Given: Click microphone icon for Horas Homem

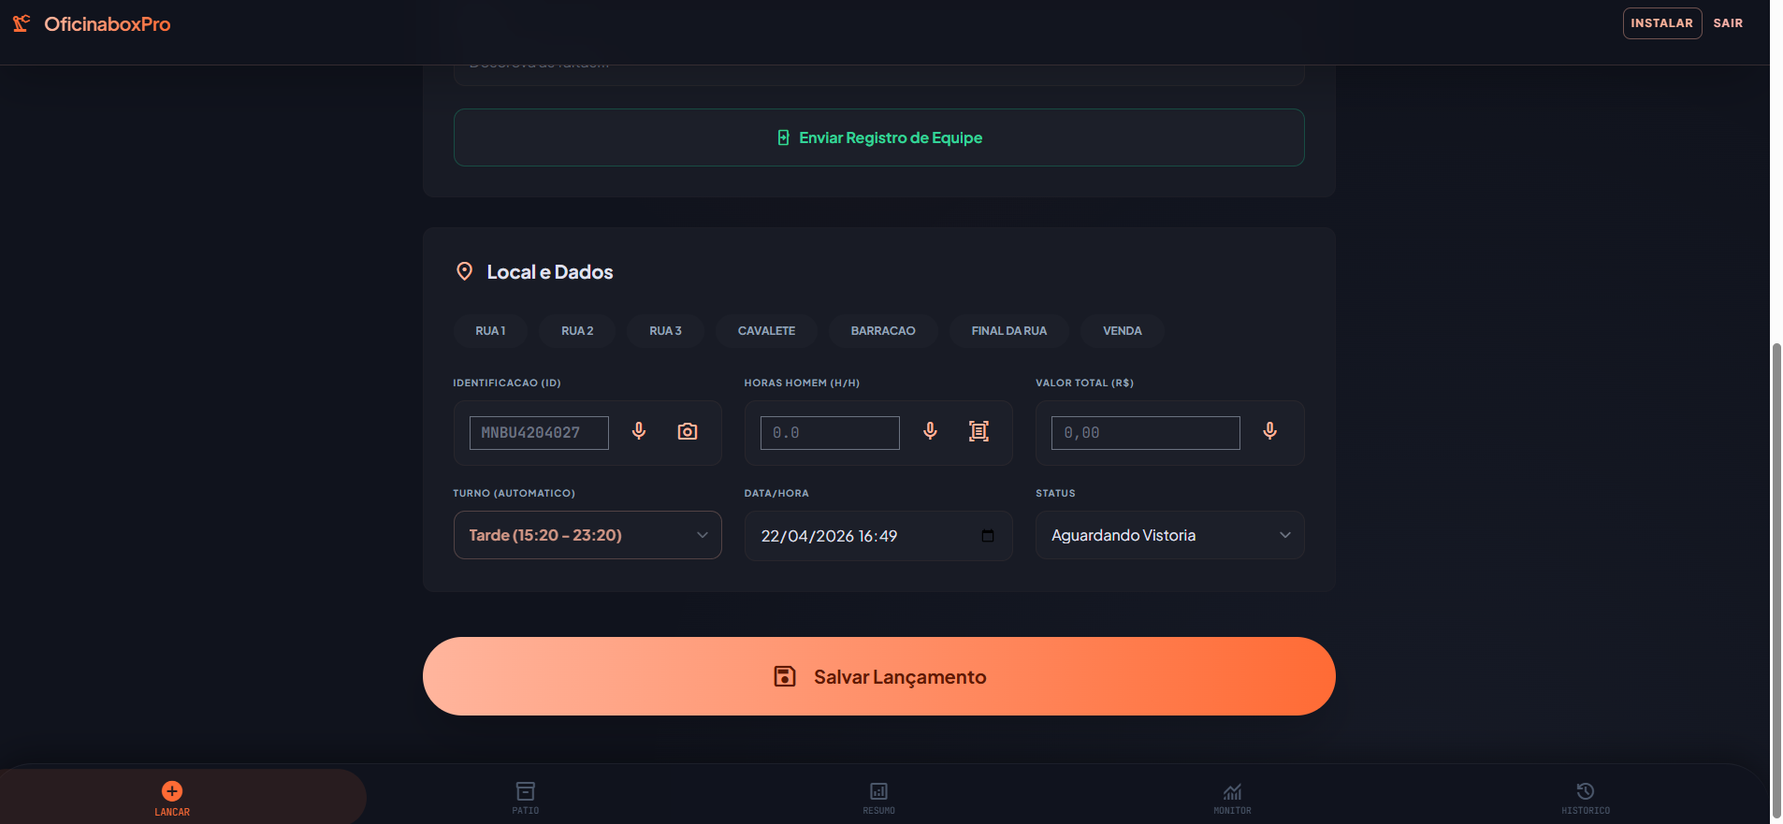Looking at the screenshot, I should [930, 431].
